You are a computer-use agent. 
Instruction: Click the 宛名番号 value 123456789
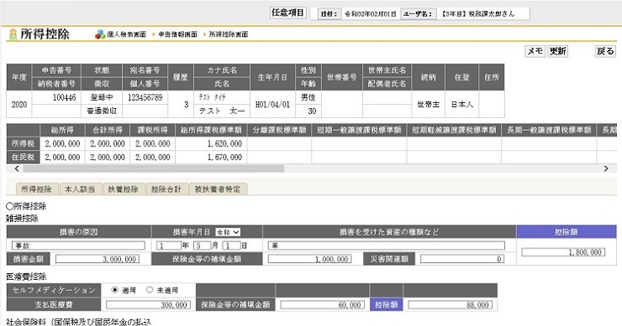[x=145, y=98]
